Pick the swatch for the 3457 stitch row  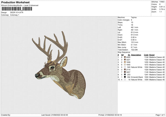coord(125,72)
